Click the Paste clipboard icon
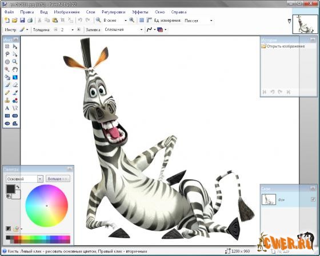Viewport: 320px width, 256px height. (55, 20)
